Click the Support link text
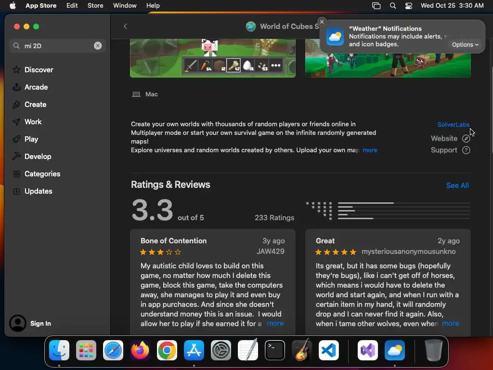This screenshot has height=370, width=493. (444, 150)
